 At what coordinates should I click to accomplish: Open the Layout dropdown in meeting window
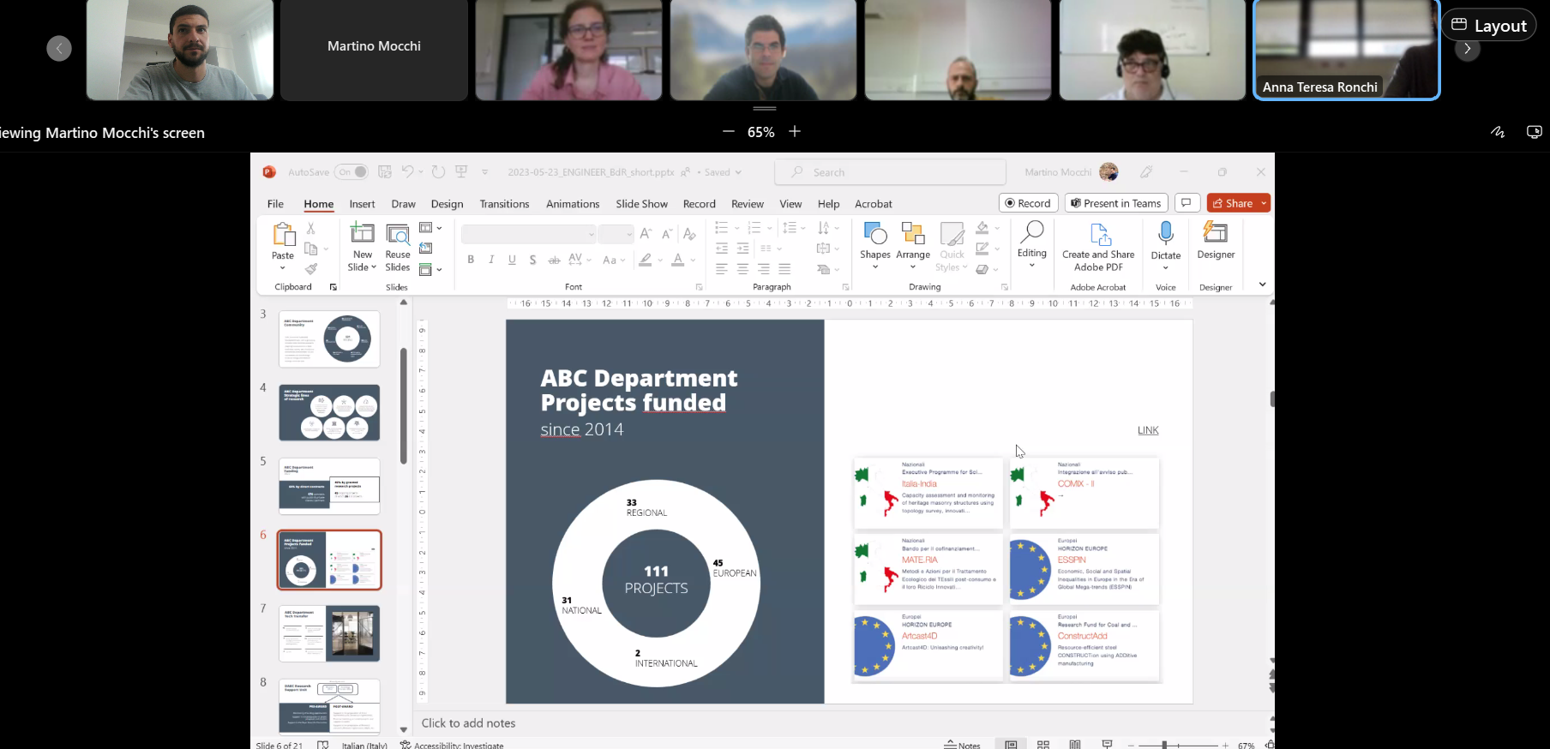1488,26
